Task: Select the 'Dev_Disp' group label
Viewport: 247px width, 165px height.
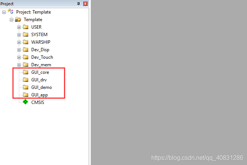Action: coord(40,50)
